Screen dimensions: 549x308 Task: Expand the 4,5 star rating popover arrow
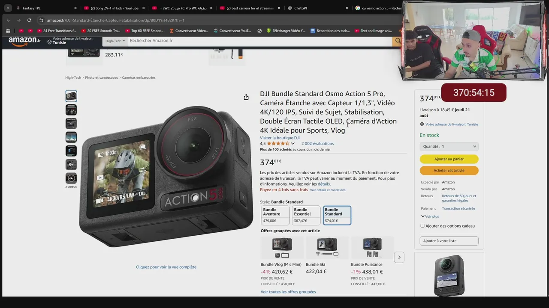point(293,143)
